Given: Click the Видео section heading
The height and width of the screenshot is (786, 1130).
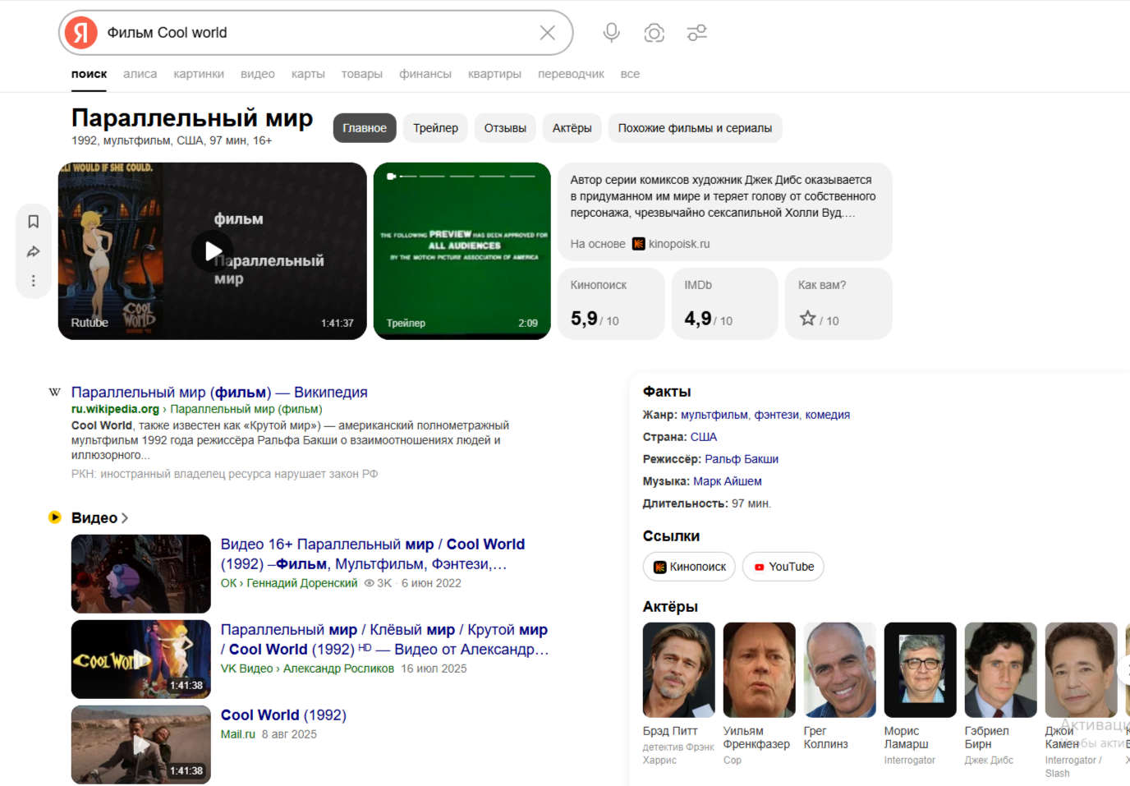Looking at the screenshot, I should pos(94,518).
